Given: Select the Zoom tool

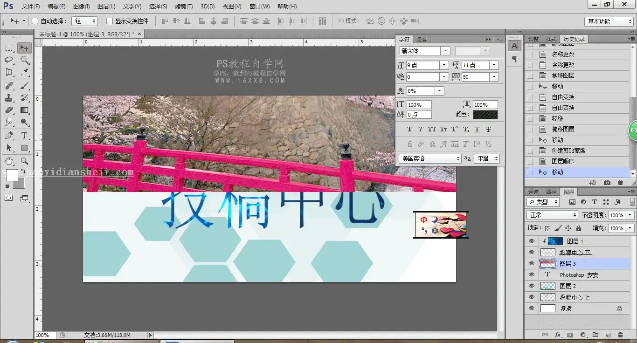Looking at the screenshot, I should coord(24,161).
